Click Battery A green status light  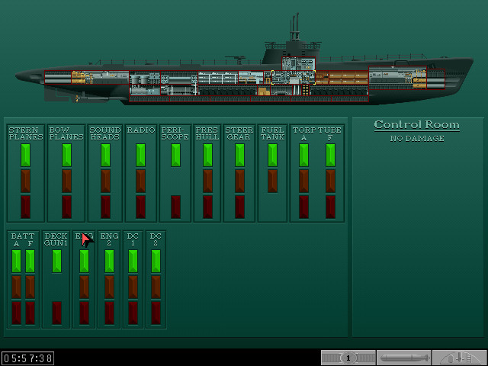(x=17, y=261)
